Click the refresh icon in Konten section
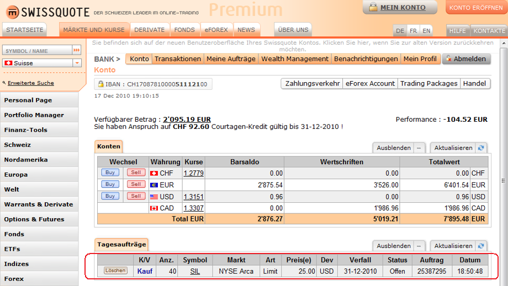 481,148
